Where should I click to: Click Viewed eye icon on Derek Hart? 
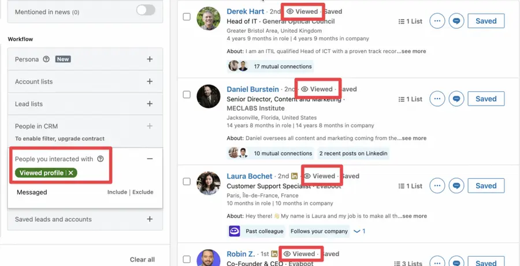tap(290, 12)
